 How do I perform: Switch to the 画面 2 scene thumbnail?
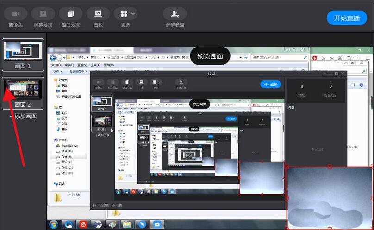pos(23,91)
